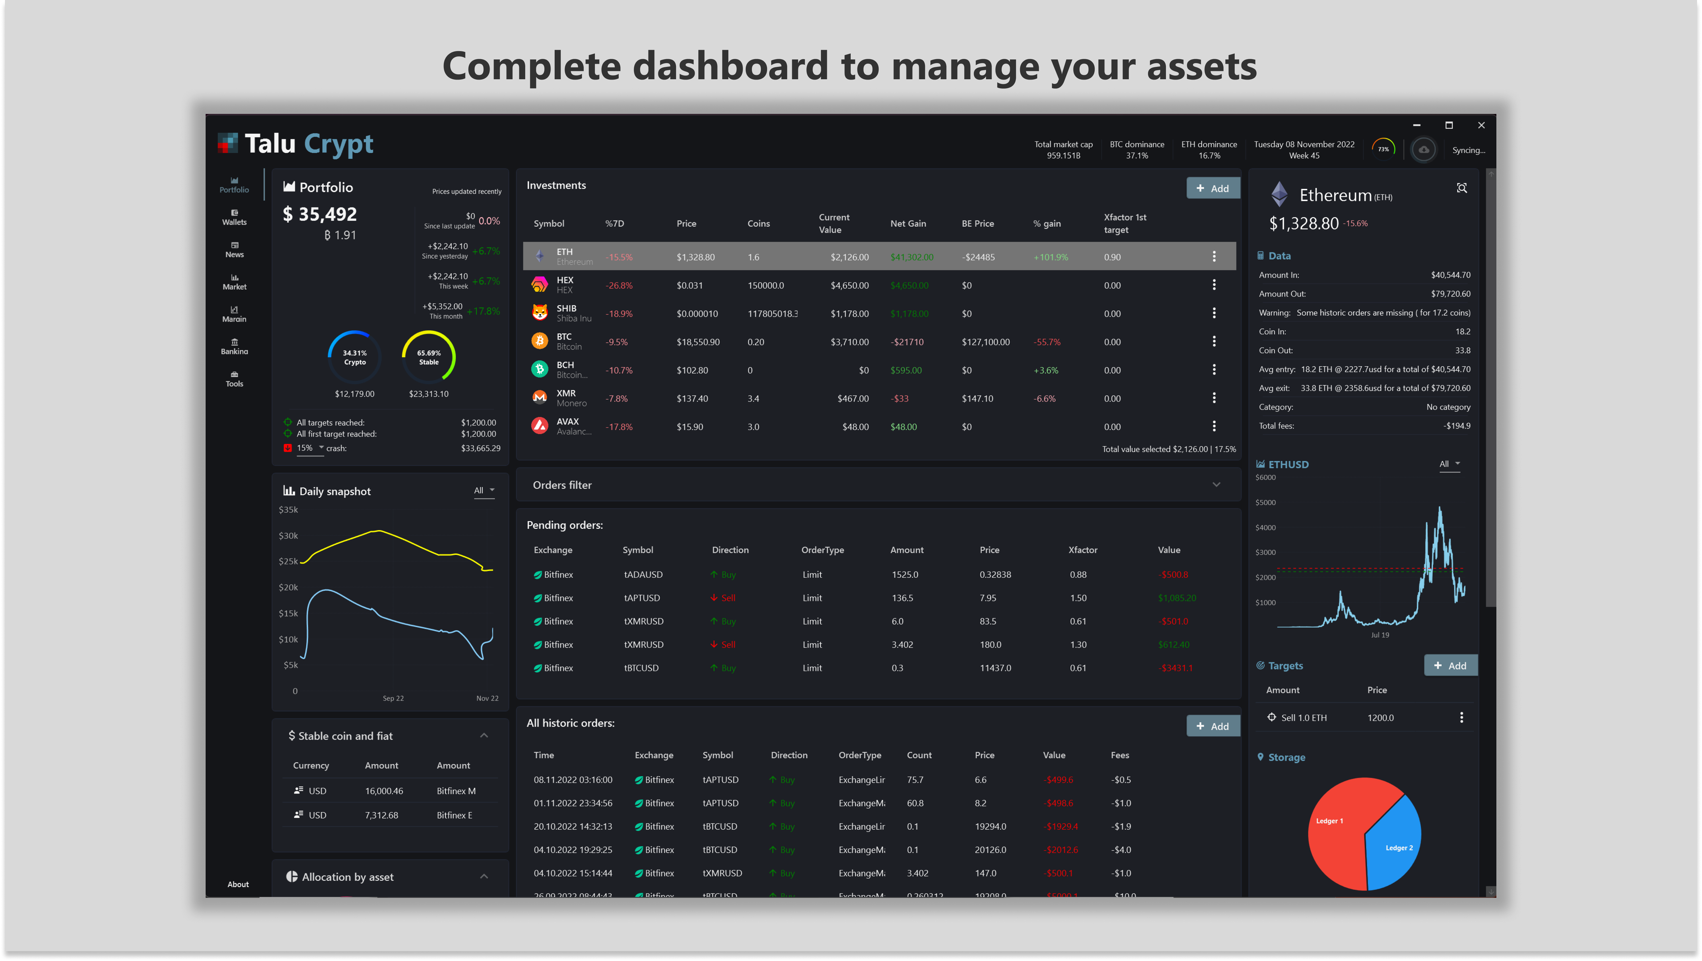Screen dimensions: 1702x961
Task: Collapse the Allocation by asset section
Action: (484, 876)
